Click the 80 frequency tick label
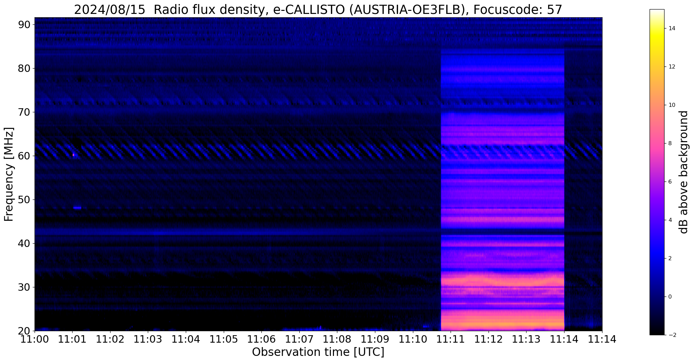 pyautogui.click(x=24, y=69)
